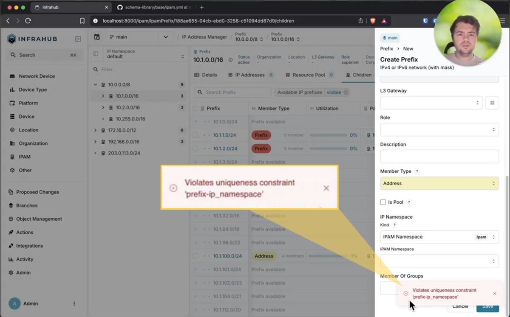Open Organization in the sidebar
Image resolution: width=510 pixels, height=317 pixels.
pyautogui.click(x=33, y=143)
